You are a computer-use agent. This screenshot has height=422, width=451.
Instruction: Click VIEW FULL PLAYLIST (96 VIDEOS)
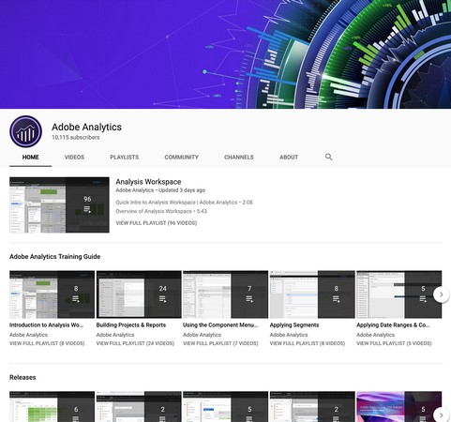[157, 223]
